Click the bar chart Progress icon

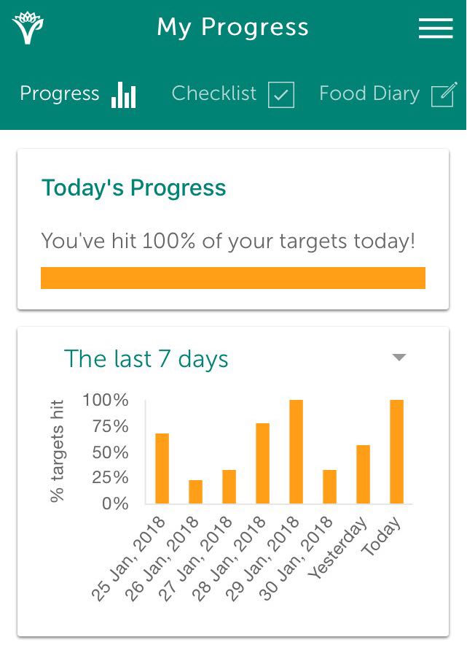(123, 95)
